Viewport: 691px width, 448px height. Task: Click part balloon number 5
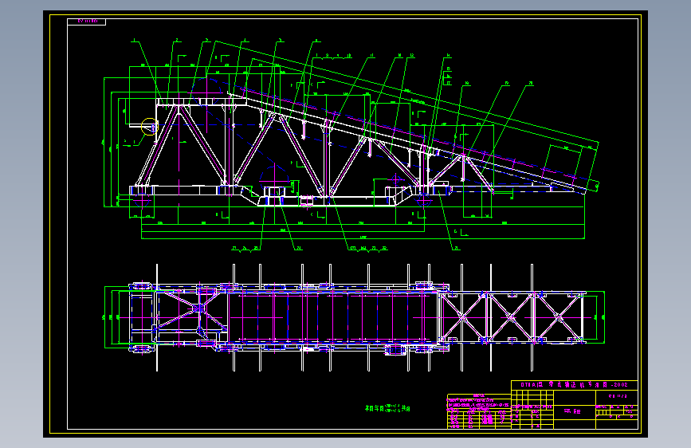click(x=280, y=41)
